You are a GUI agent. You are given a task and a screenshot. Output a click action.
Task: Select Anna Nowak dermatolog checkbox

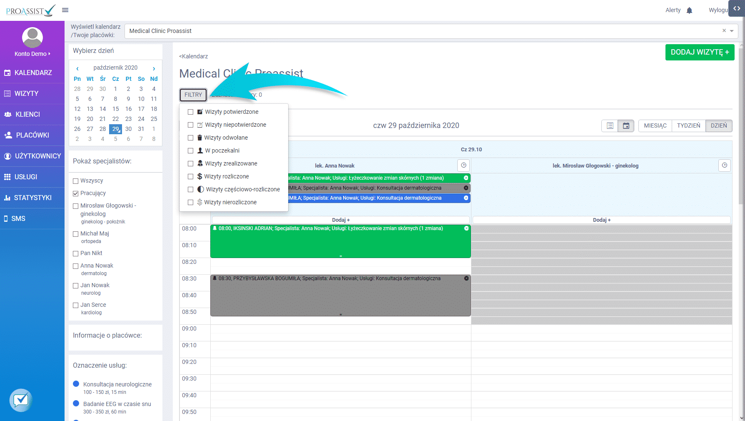tap(75, 266)
